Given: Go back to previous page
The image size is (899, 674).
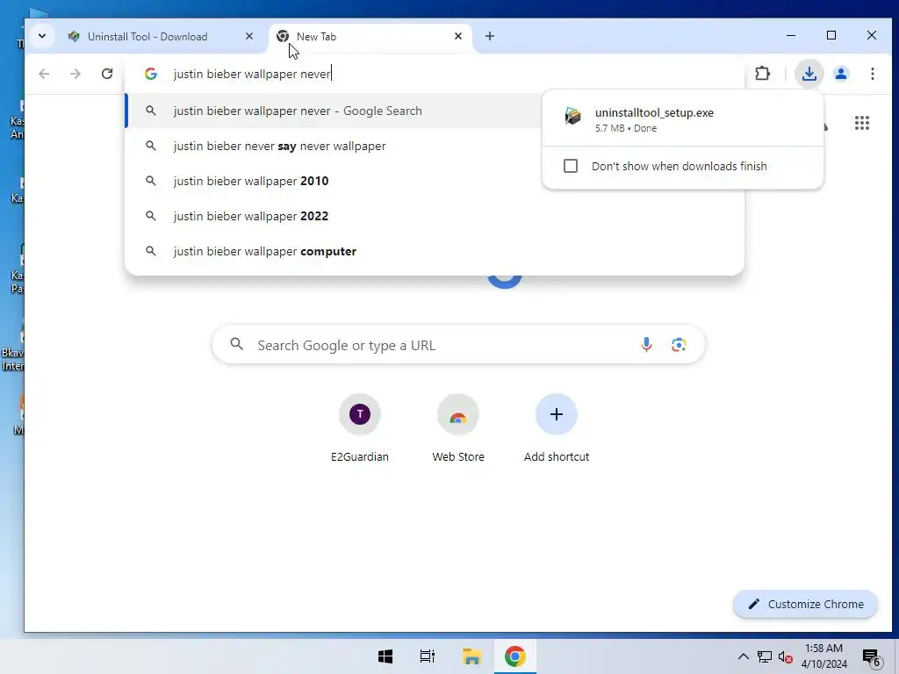Looking at the screenshot, I should [44, 74].
